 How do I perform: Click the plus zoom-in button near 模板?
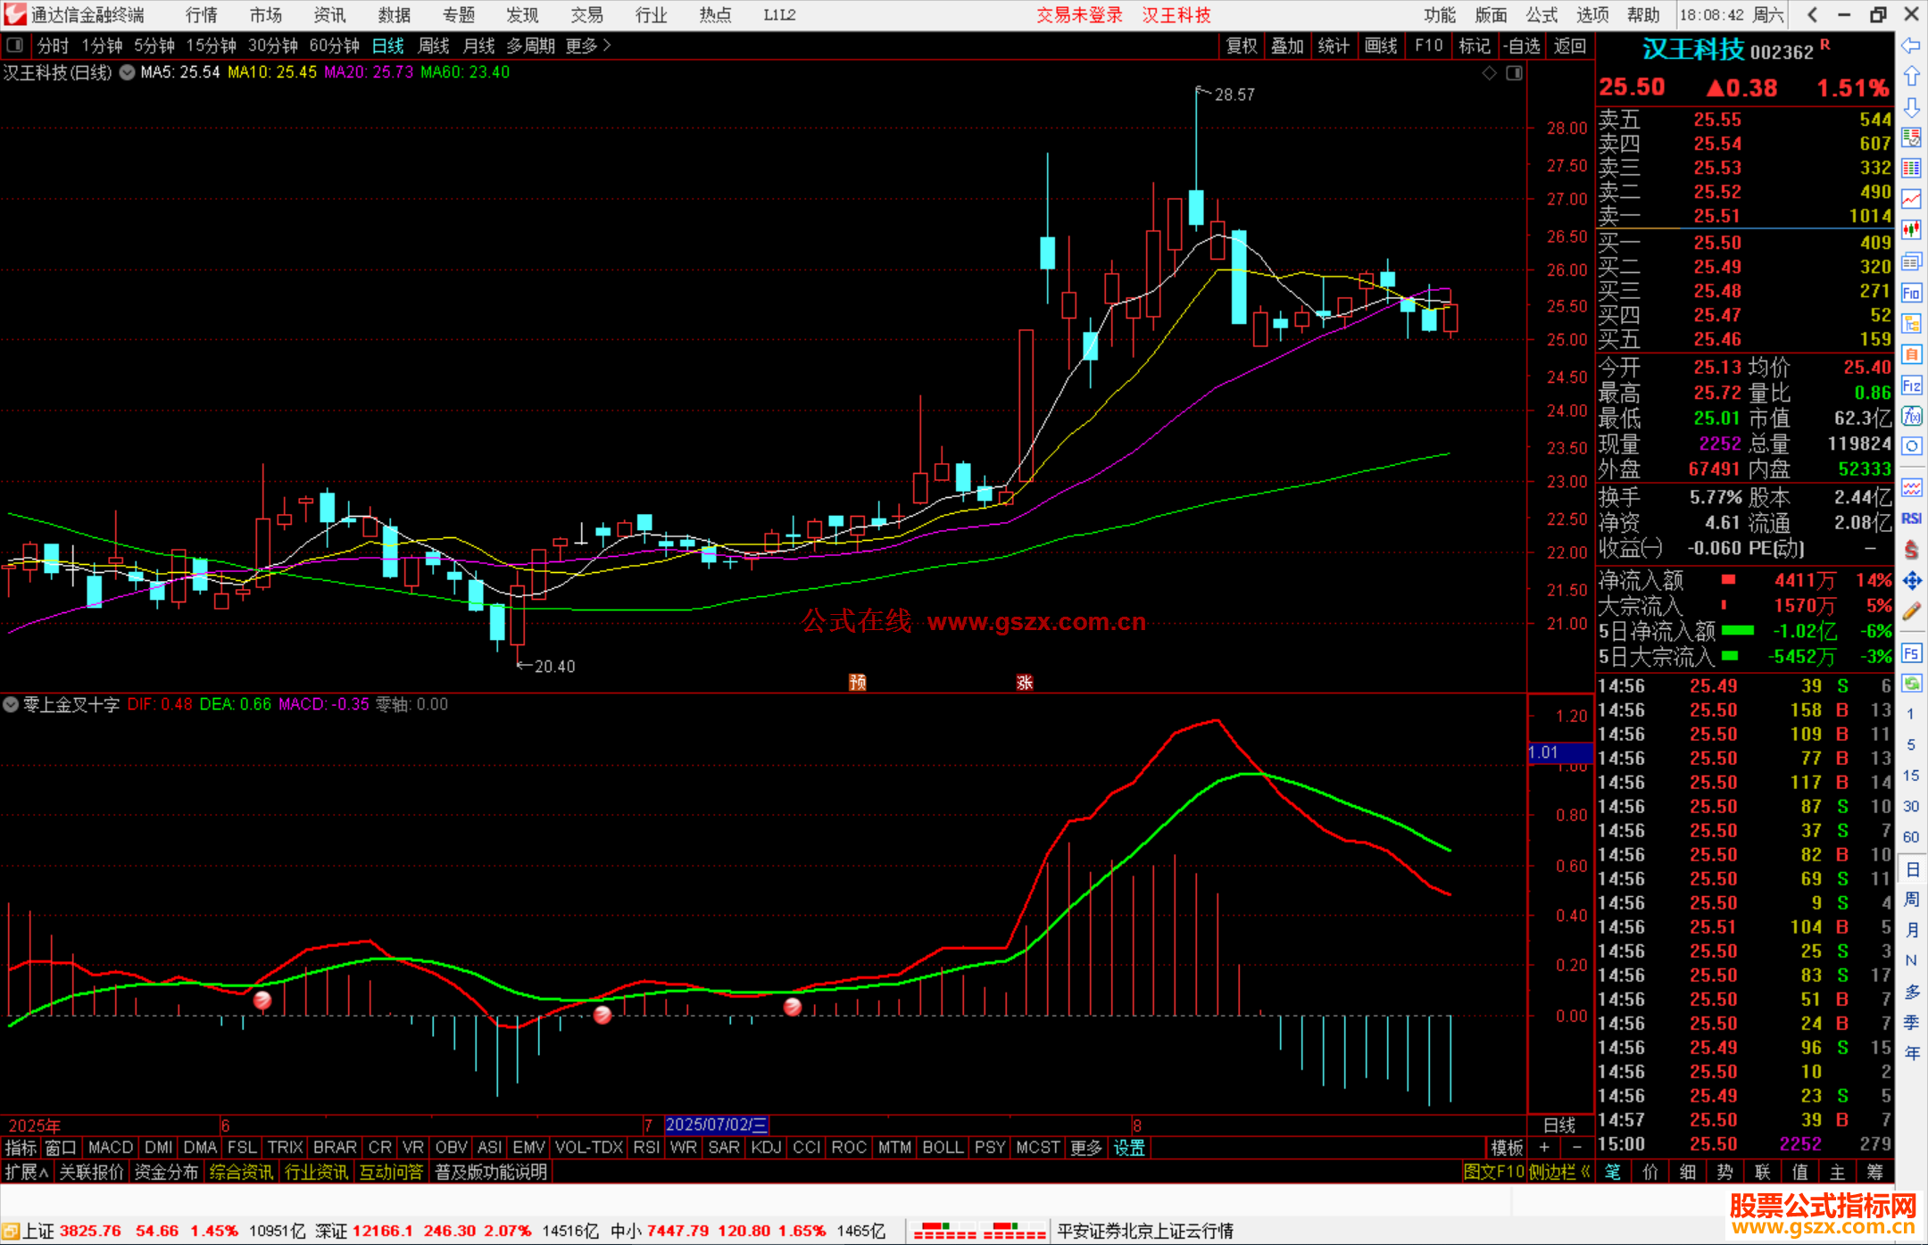1545,1147
